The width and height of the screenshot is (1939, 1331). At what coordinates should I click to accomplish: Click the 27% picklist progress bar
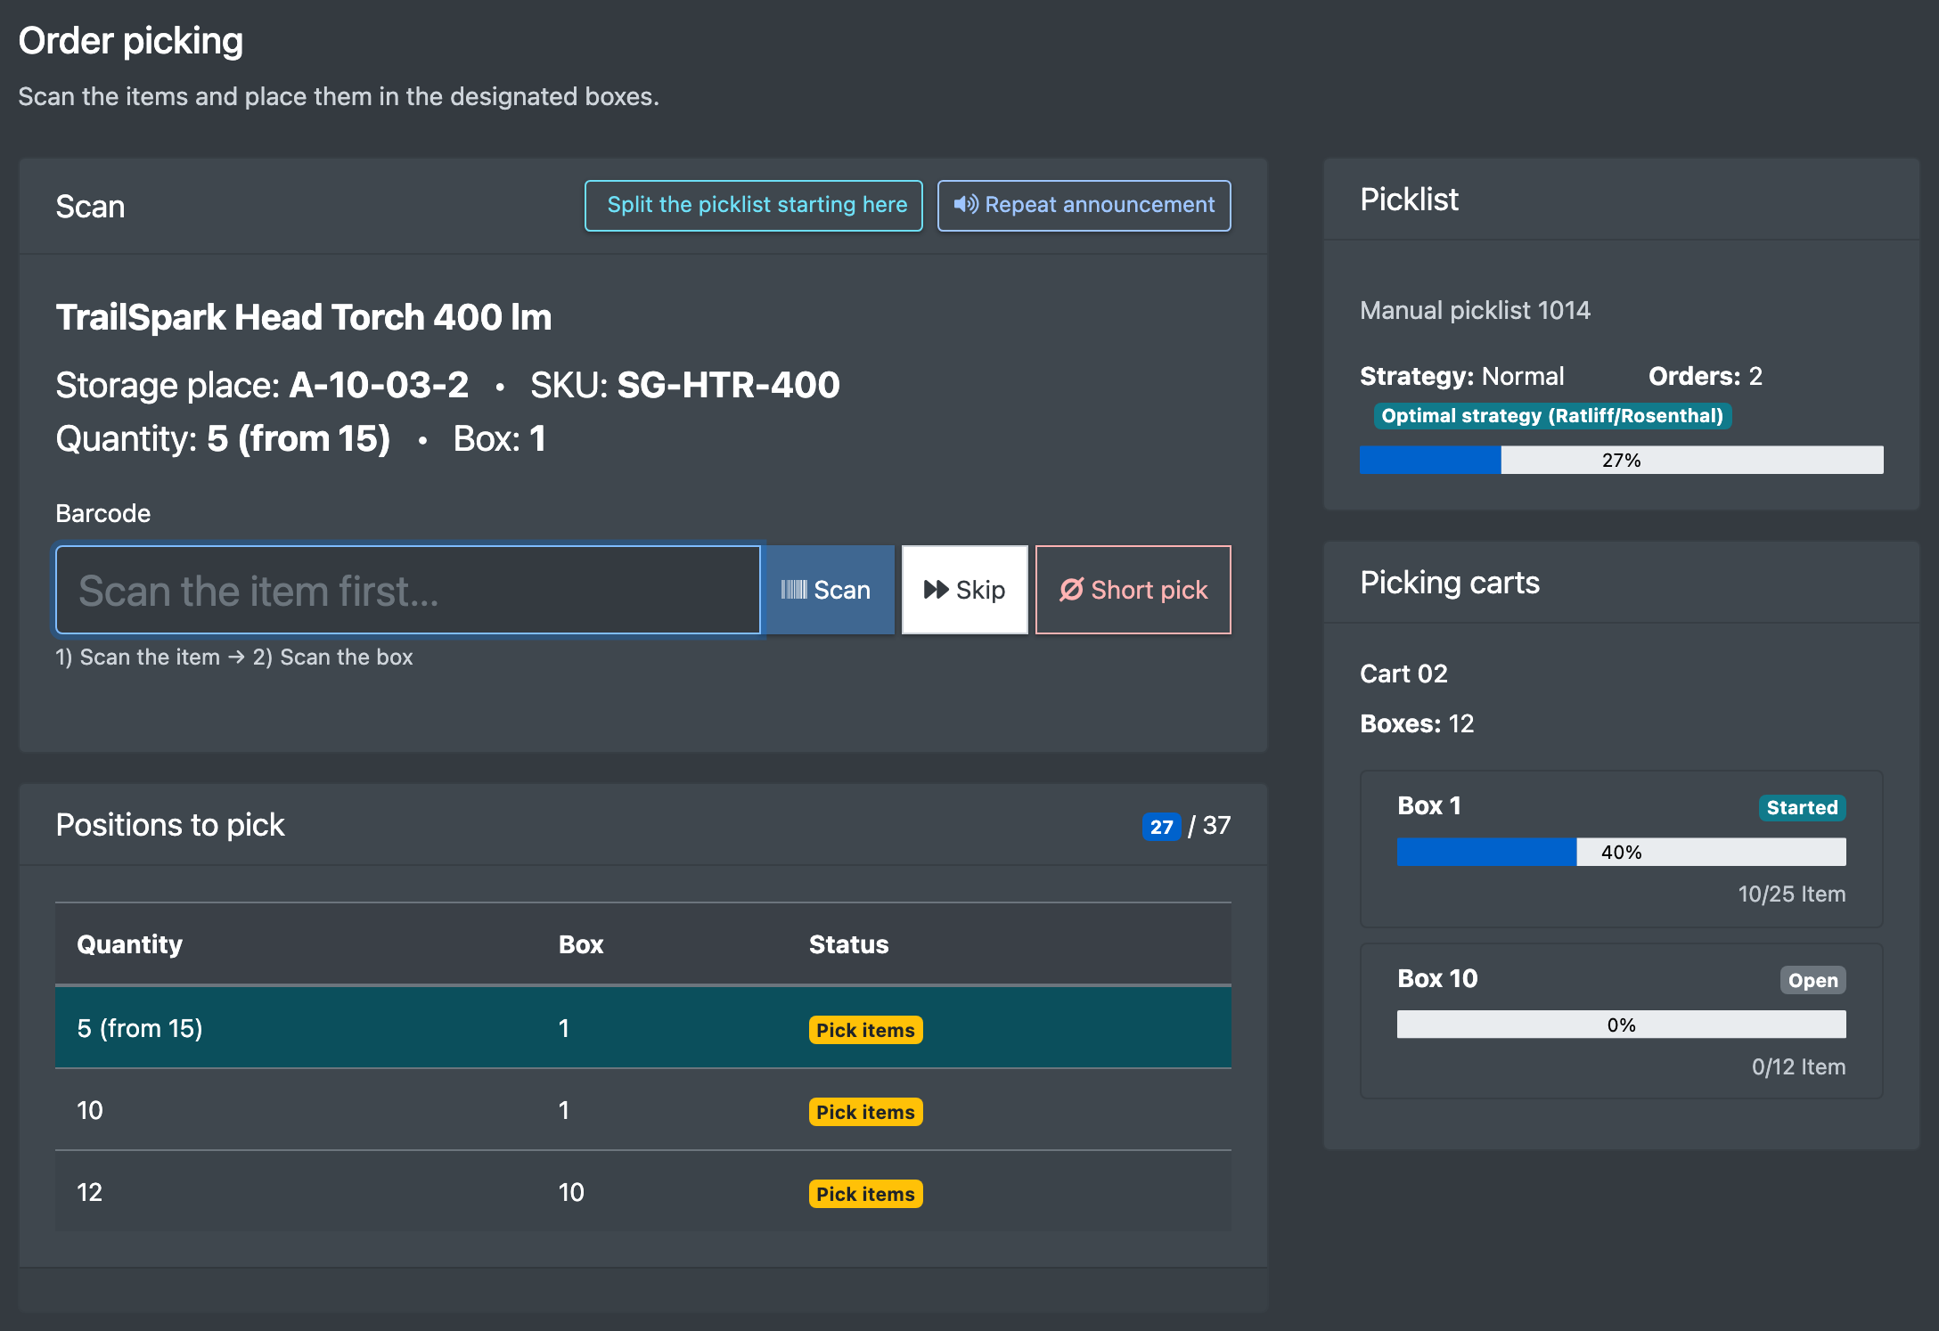tap(1621, 460)
